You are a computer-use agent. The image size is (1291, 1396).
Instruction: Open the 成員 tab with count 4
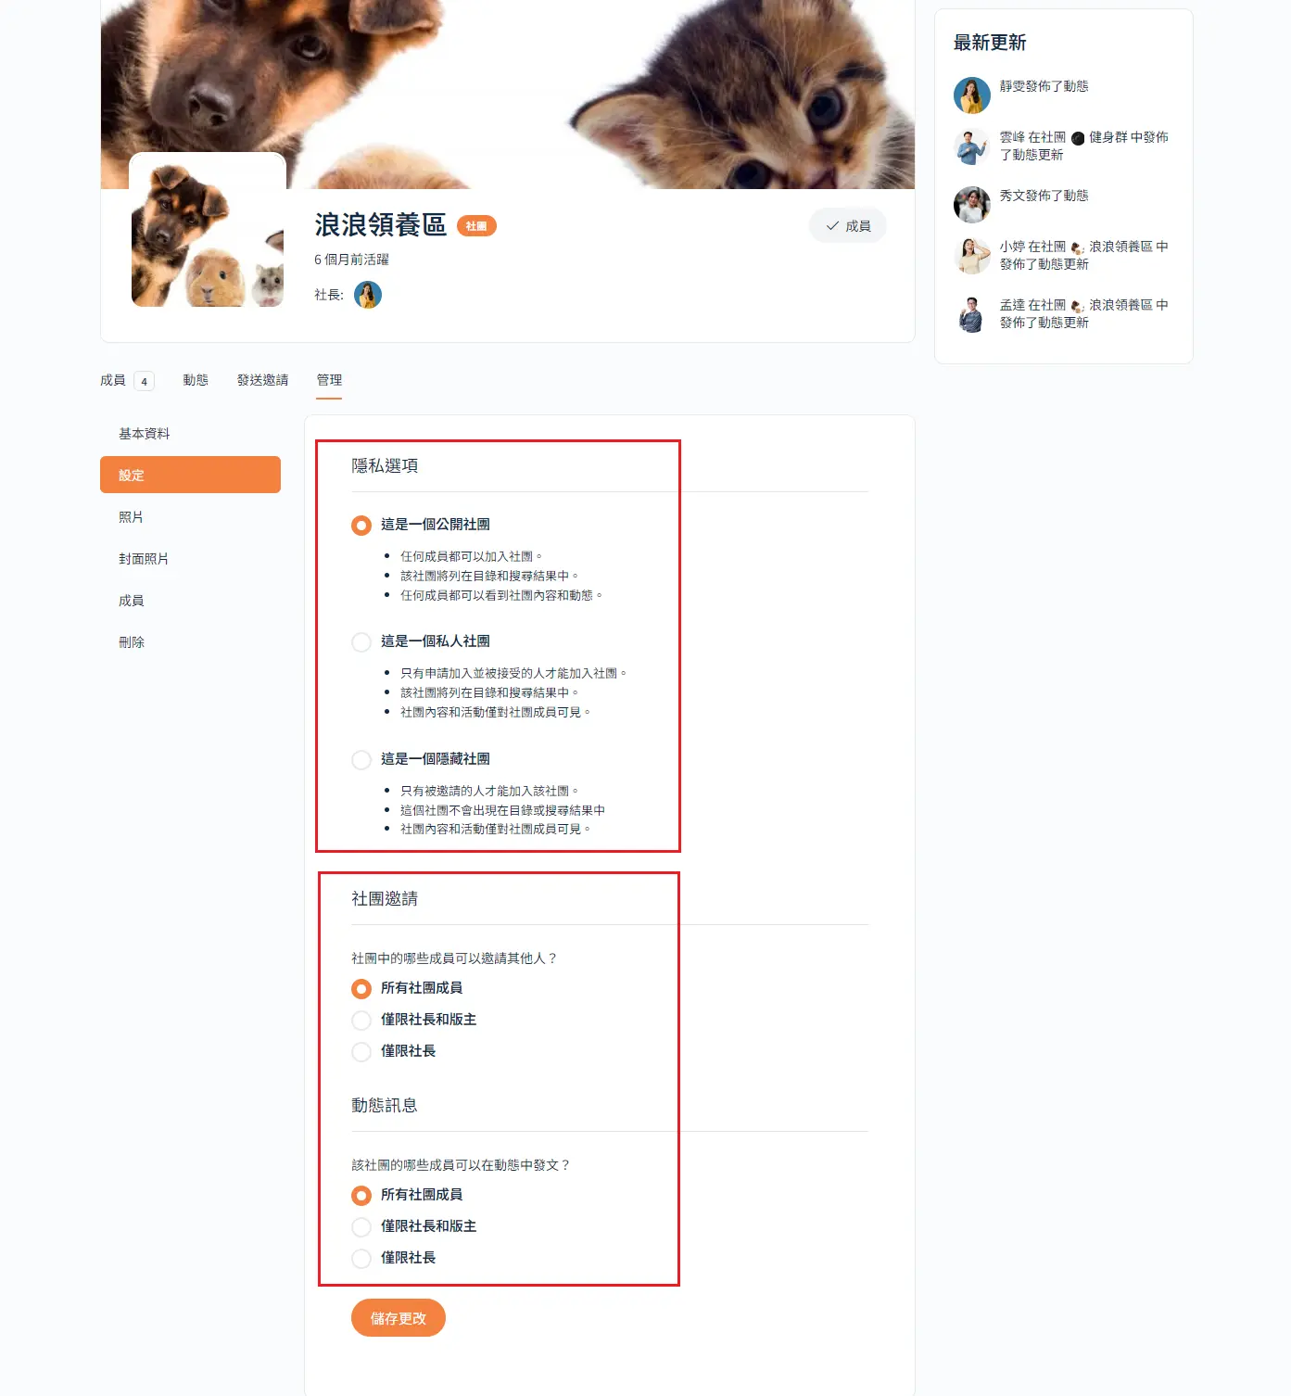click(x=127, y=380)
